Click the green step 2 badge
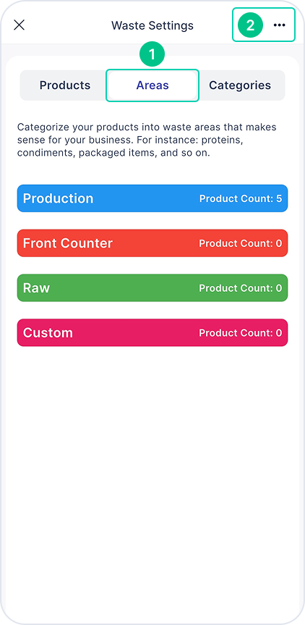Image resolution: width=305 pixels, height=625 pixels. 251,25
